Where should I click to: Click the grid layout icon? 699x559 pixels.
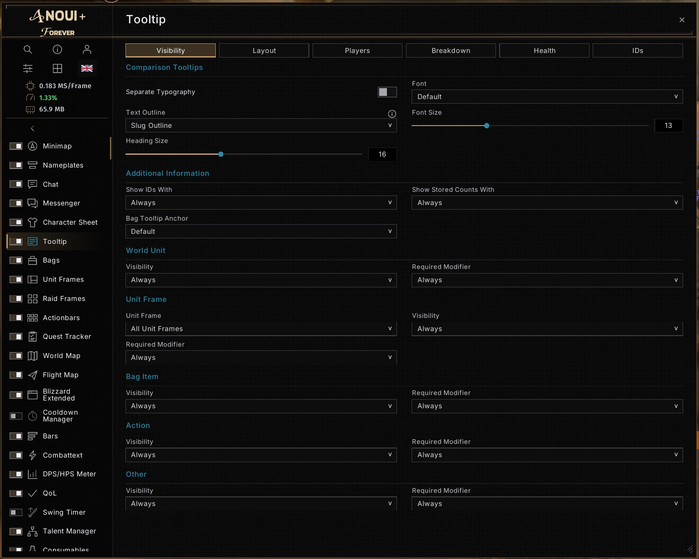point(57,69)
